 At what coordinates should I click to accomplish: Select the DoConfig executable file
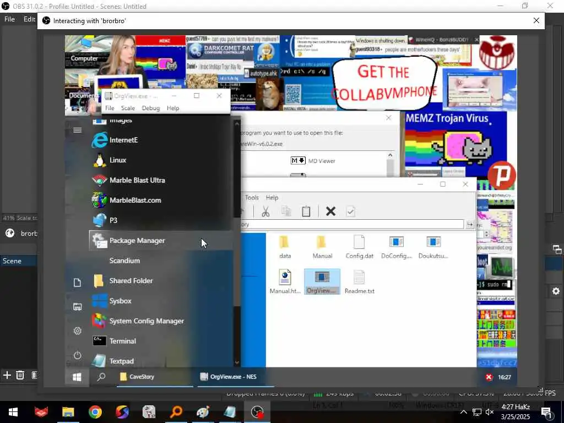coord(397,247)
